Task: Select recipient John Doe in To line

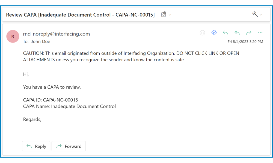Action: tap(41, 41)
